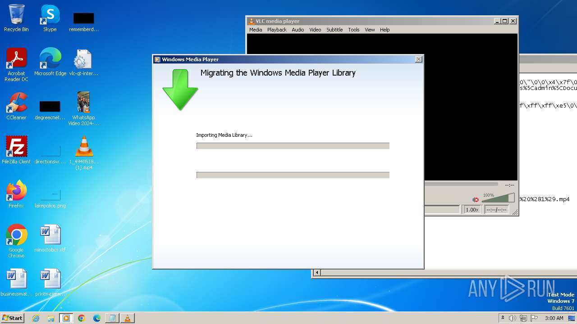
Task: Open the Recycle Bin desktop icon
Action: [16, 18]
